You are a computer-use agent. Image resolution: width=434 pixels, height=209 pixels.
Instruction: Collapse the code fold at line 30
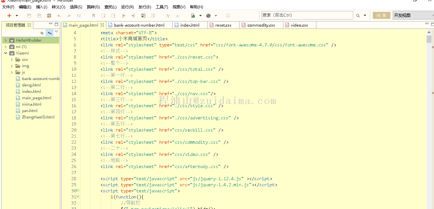pyautogui.click(x=78, y=190)
